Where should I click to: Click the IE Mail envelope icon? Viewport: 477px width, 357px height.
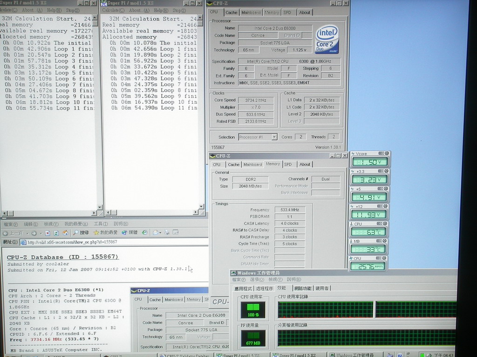pos(156,232)
